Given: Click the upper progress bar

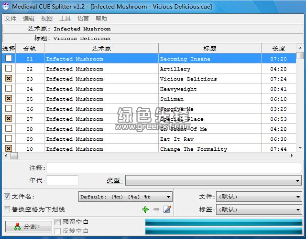Looking at the screenshot, I should (x=224, y=222).
